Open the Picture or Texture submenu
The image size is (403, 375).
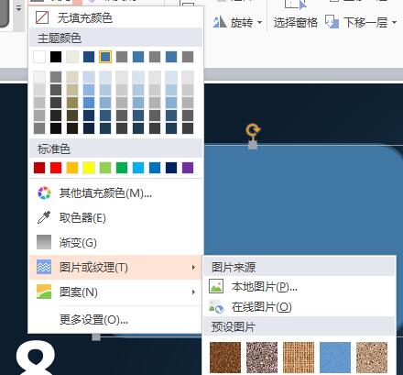point(115,267)
